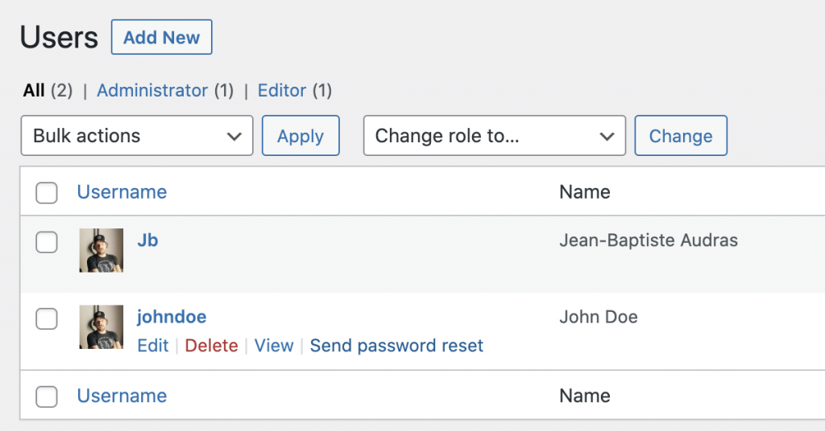Filter users by Editor role

pos(281,90)
